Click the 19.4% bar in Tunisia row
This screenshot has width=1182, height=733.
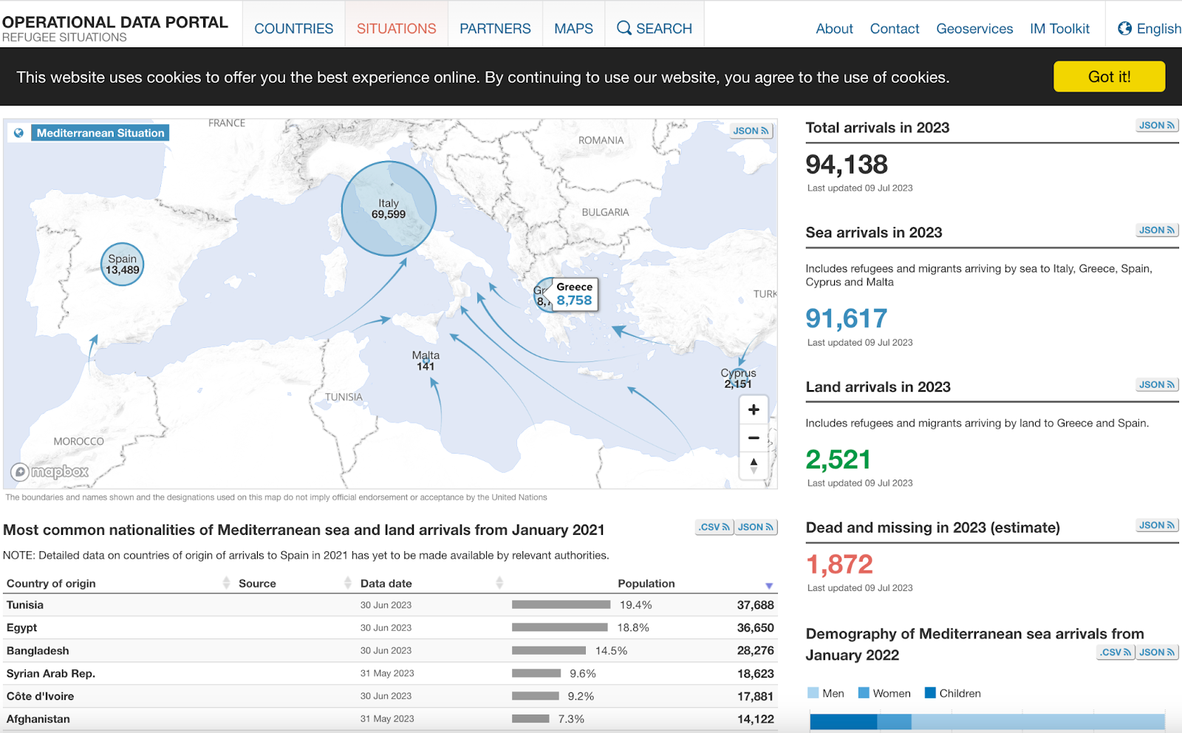[x=561, y=605]
